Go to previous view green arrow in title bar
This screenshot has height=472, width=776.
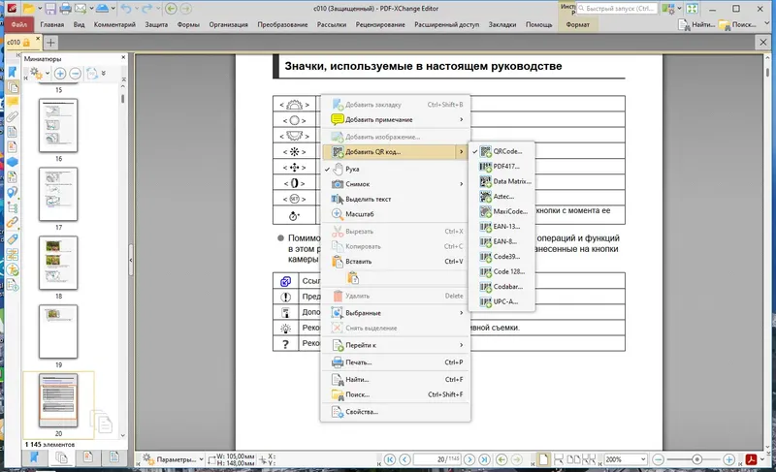(x=171, y=8)
